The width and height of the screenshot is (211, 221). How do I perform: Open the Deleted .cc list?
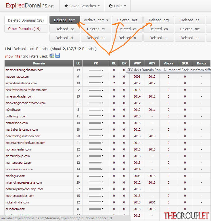(65, 29)
